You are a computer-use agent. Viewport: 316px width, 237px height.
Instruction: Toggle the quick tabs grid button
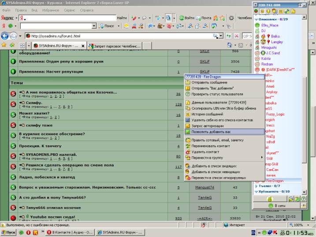22,46
